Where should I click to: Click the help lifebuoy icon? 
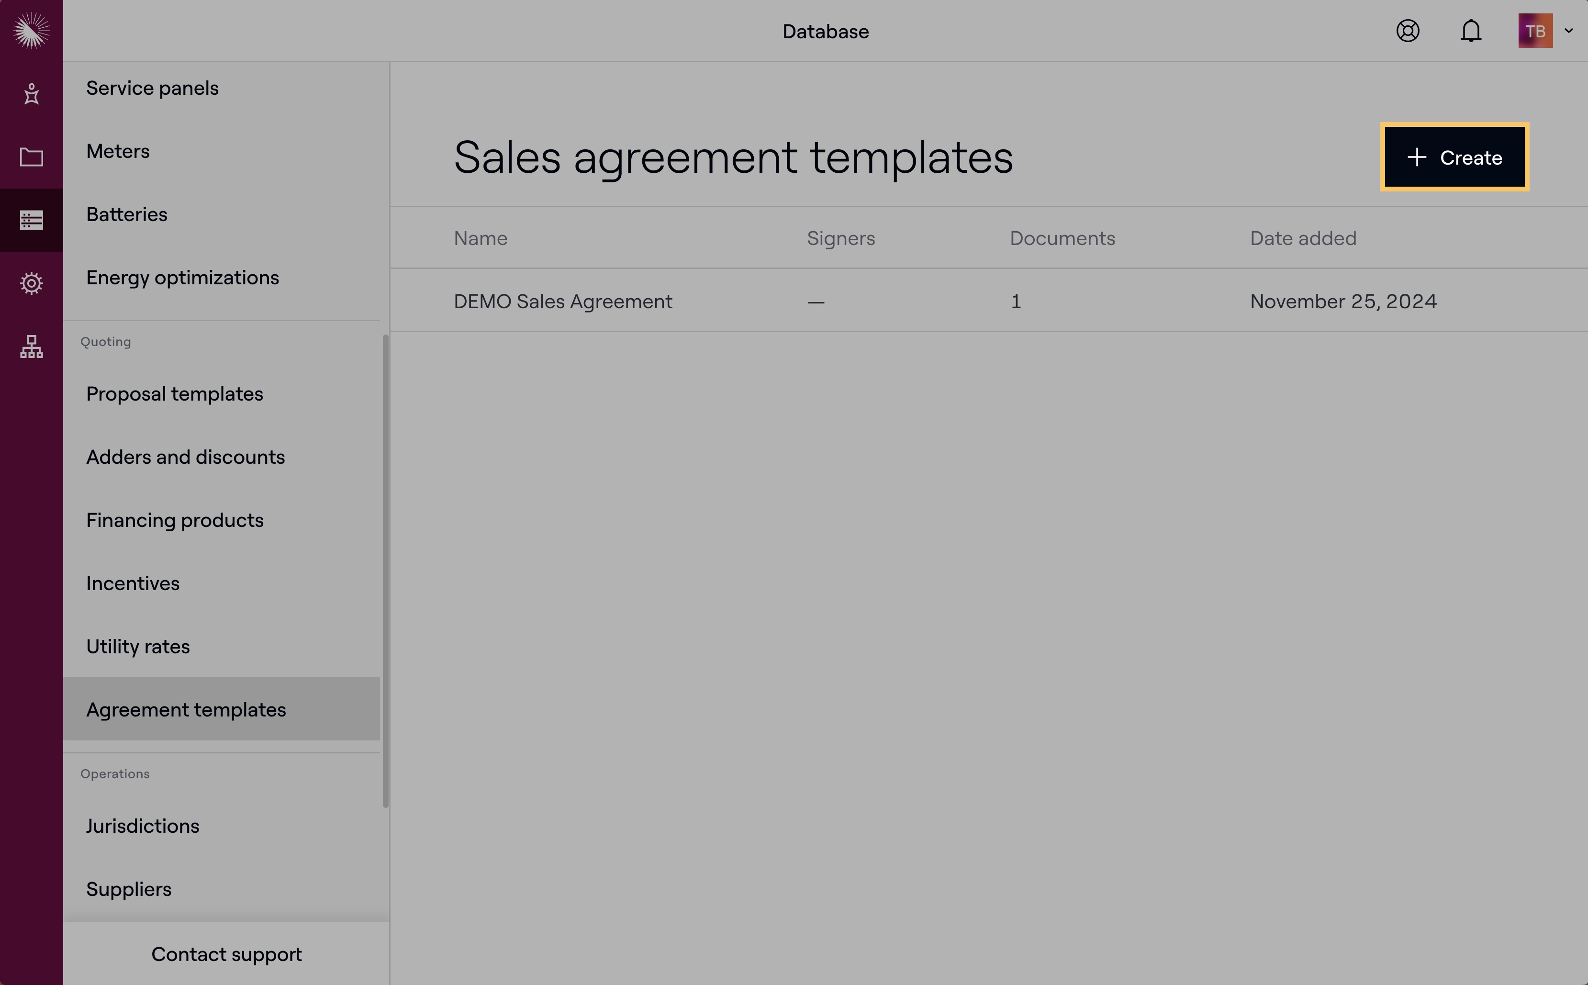click(1408, 31)
